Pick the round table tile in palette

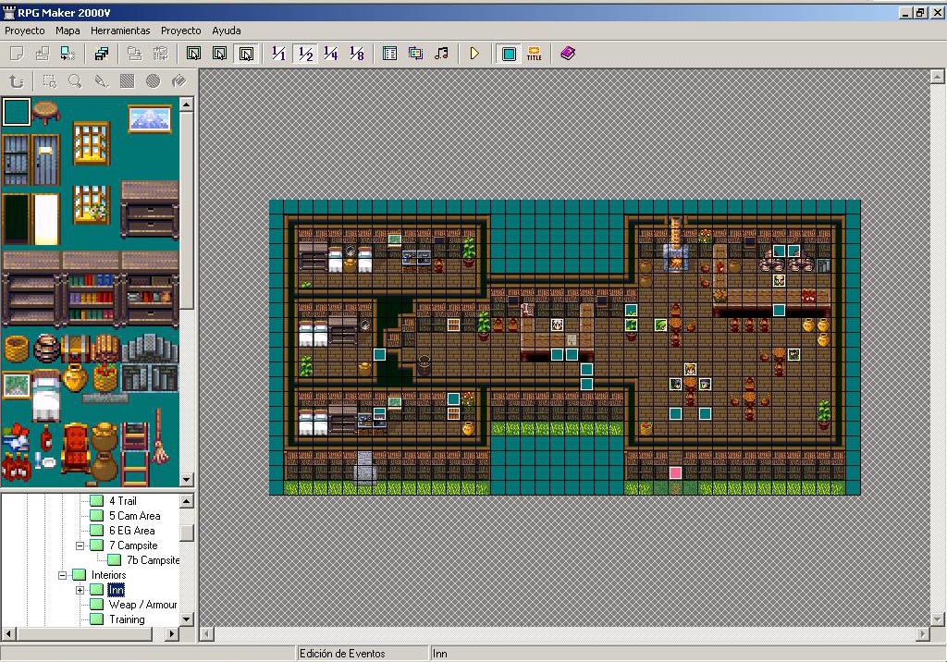pyautogui.click(x=46, y=112)
